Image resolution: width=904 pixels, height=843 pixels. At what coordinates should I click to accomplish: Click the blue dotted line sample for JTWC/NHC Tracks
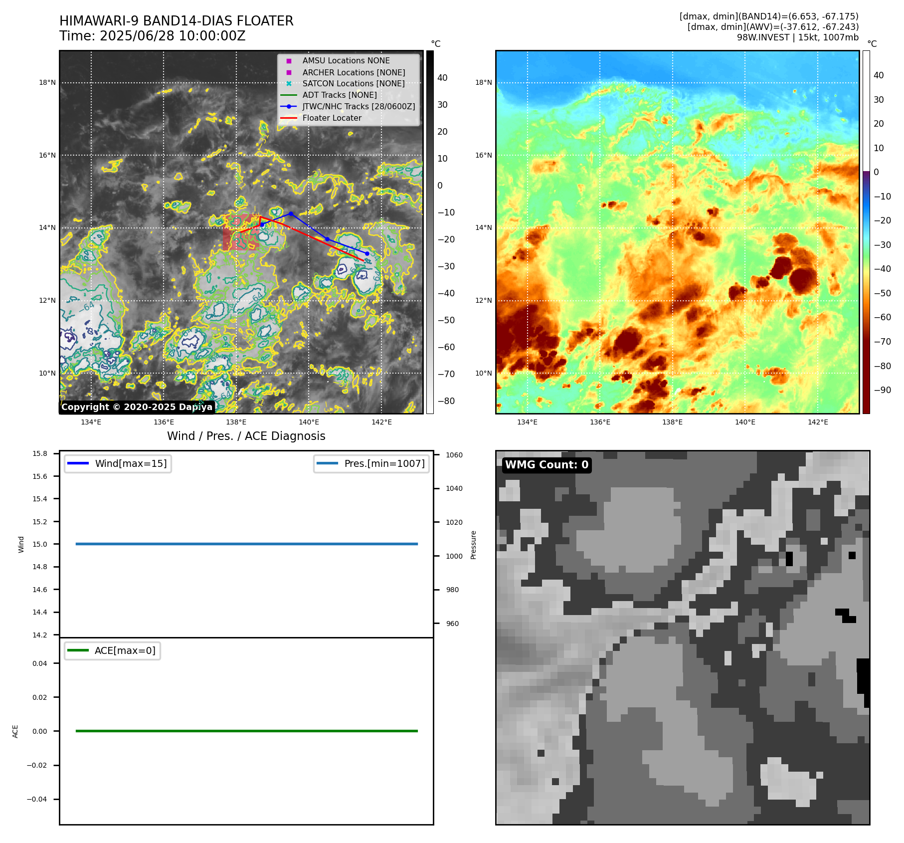[x=289, y=106]
